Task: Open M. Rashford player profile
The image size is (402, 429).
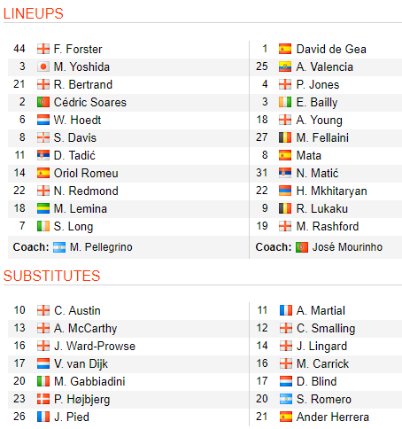Action: coord(328,226)
